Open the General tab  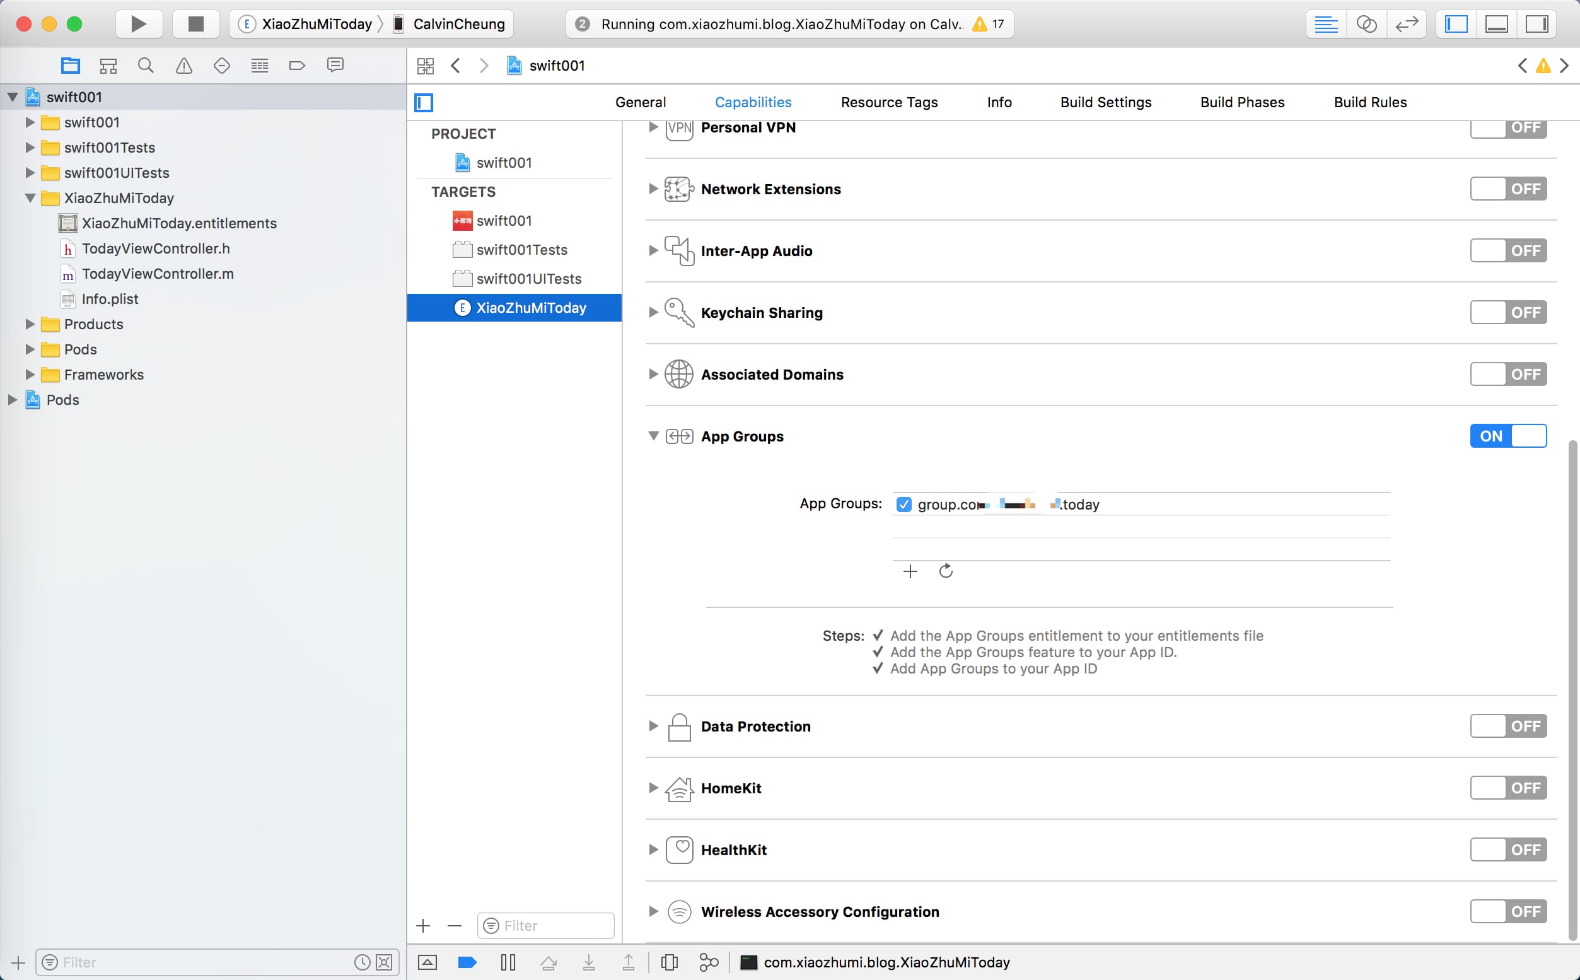tap(640, 102)
